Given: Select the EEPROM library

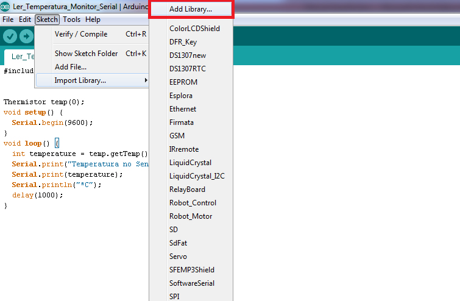Looking at the screenshot, I should [x=191, y=82].
